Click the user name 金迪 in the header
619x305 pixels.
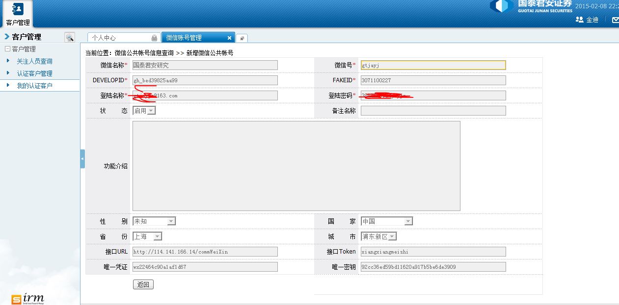[592, 20]
